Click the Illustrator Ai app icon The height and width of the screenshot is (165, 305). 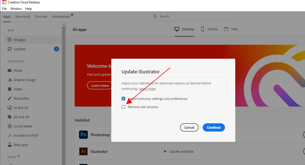pyautogui.click(x=83, y=151)
